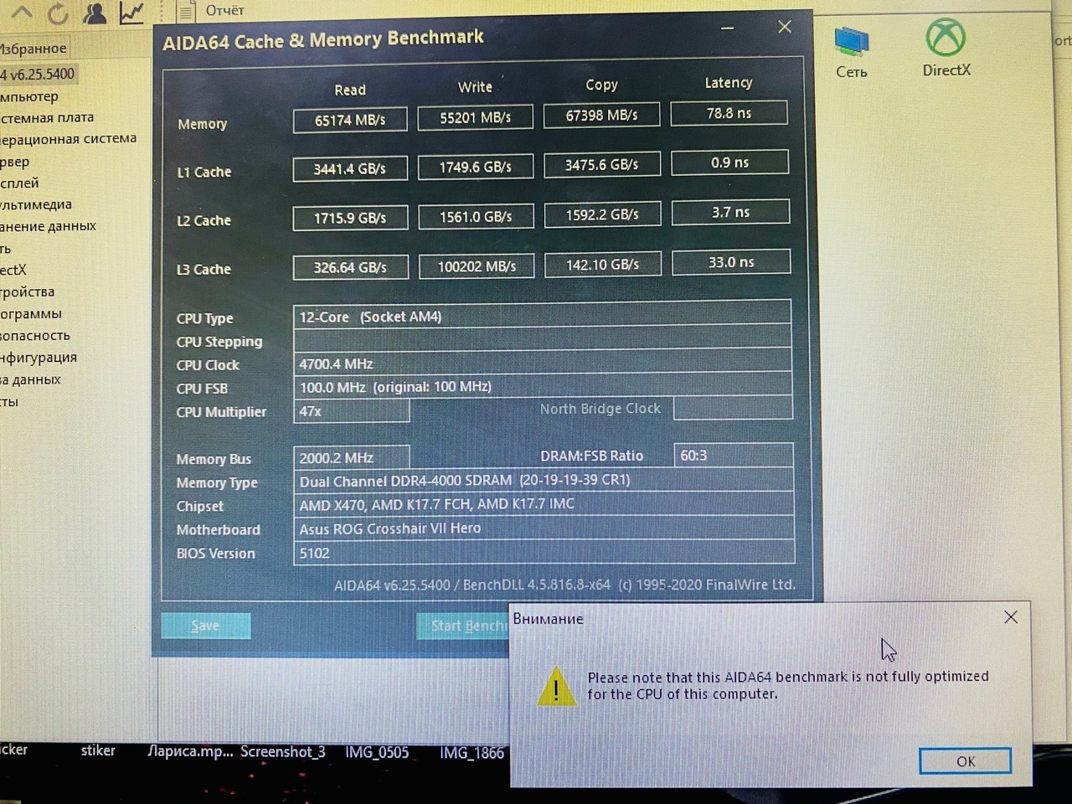The height and width of the screenshot is (804, 1072).
Task: Click the L1 Cache Write value 1749.6 GB/s
Action: [x=476, y=167]
